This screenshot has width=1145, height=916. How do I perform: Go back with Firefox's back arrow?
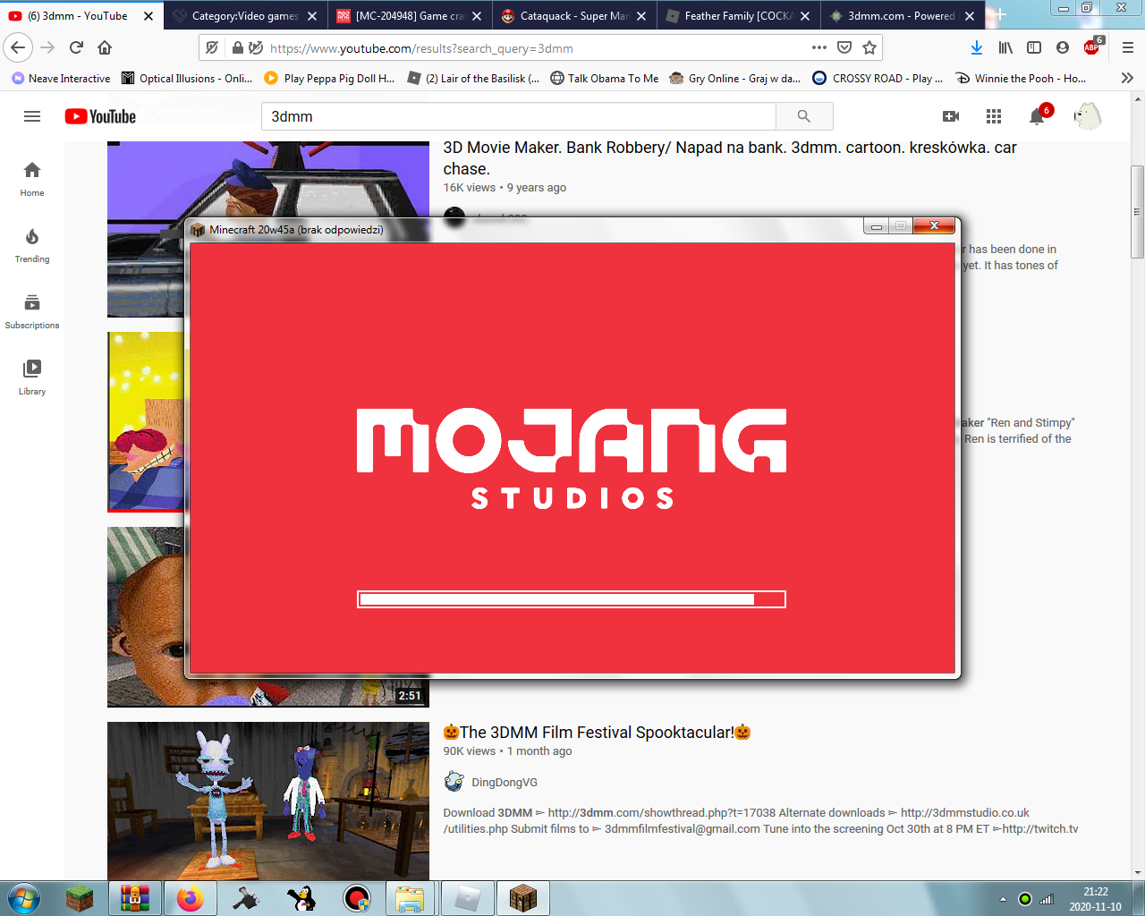[18, 47]
